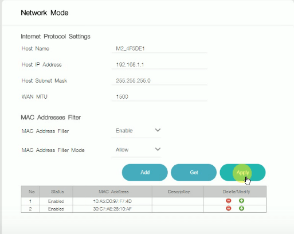
Task: Select the WAN MTU label
Action: 34,97
